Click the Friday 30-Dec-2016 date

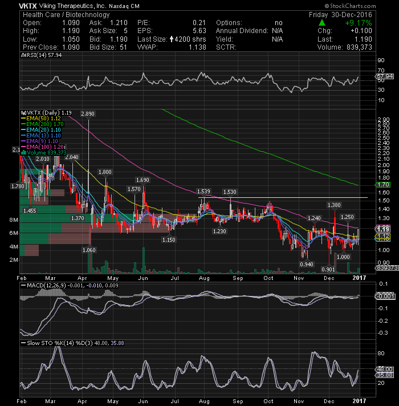(x=340, y=15)
